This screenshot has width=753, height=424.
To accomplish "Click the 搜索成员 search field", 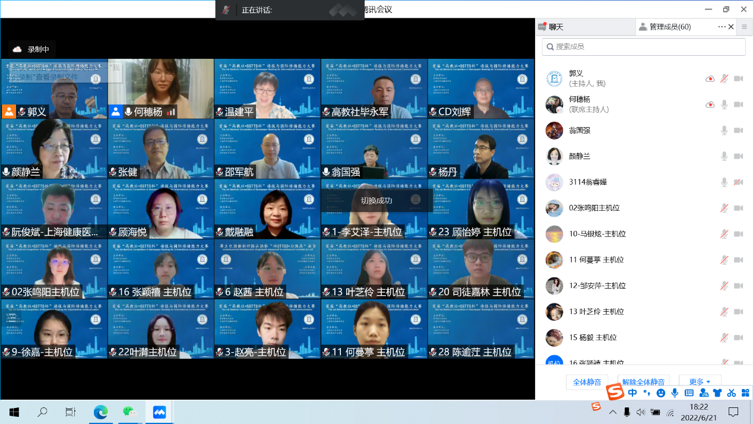I will pyautogui.click(x=644, y=46).
